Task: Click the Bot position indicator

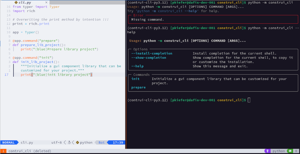Action: tap(102, 143)
